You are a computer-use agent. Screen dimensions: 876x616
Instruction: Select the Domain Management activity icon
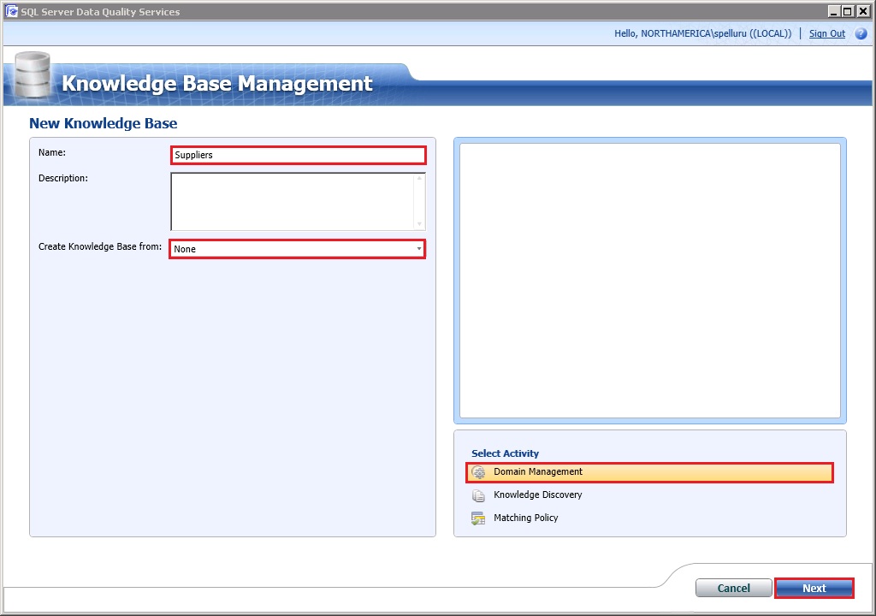tap(479, 471)
